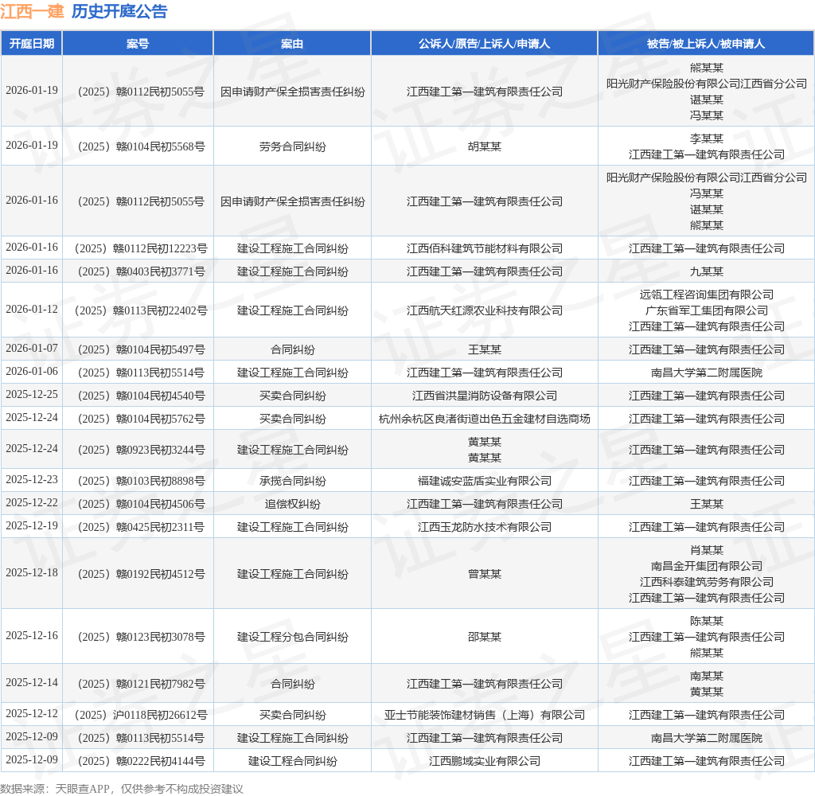Click the 历史开庭公告 heading

[119, 11]
